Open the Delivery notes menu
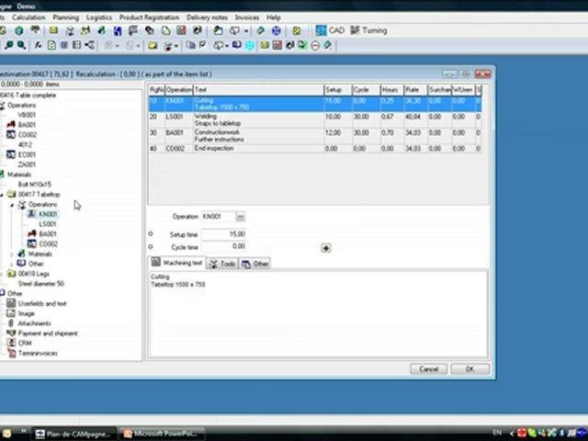 [x=207, y=17]
